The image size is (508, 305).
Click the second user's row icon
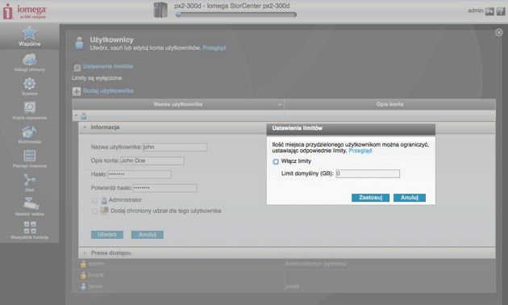83,275
